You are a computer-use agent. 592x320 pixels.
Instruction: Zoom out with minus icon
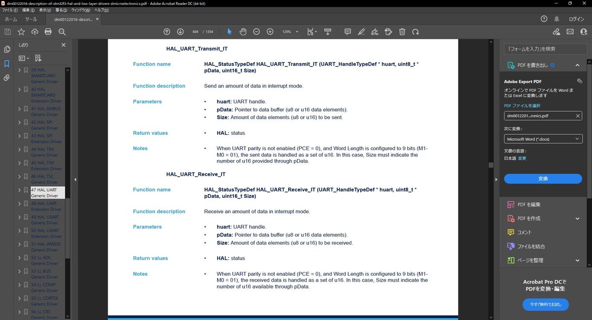click(257, 32)
